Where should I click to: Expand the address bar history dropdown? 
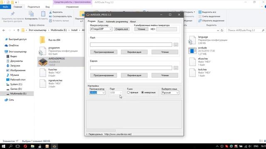[x=218, y=30]
